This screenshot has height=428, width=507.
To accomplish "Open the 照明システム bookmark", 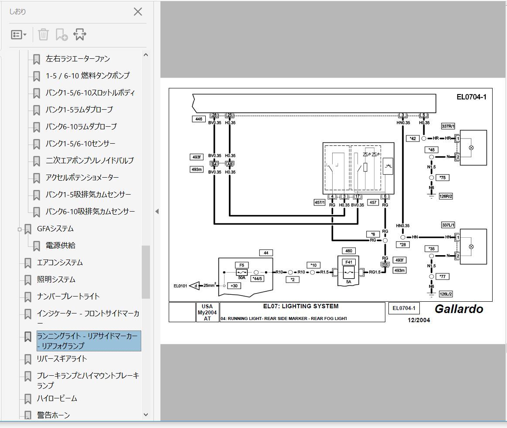I will click(56, 280).
